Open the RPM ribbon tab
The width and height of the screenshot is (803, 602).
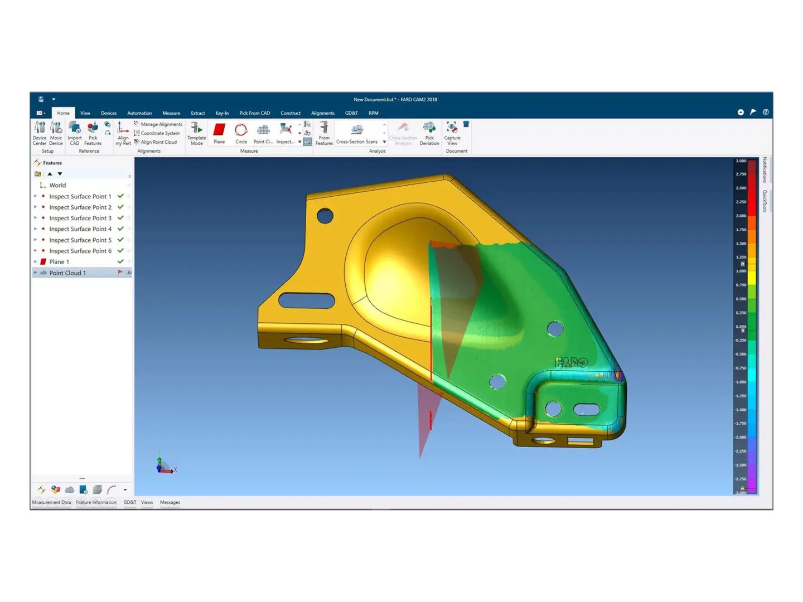[x=373, y=113]
